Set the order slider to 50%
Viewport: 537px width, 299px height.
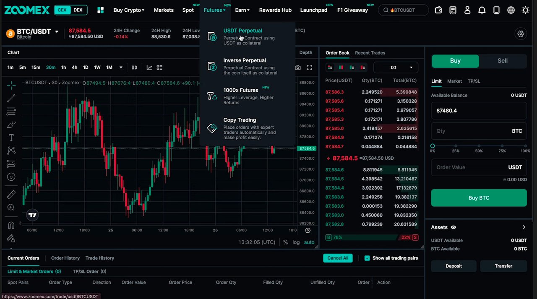(x=479, y=146)
